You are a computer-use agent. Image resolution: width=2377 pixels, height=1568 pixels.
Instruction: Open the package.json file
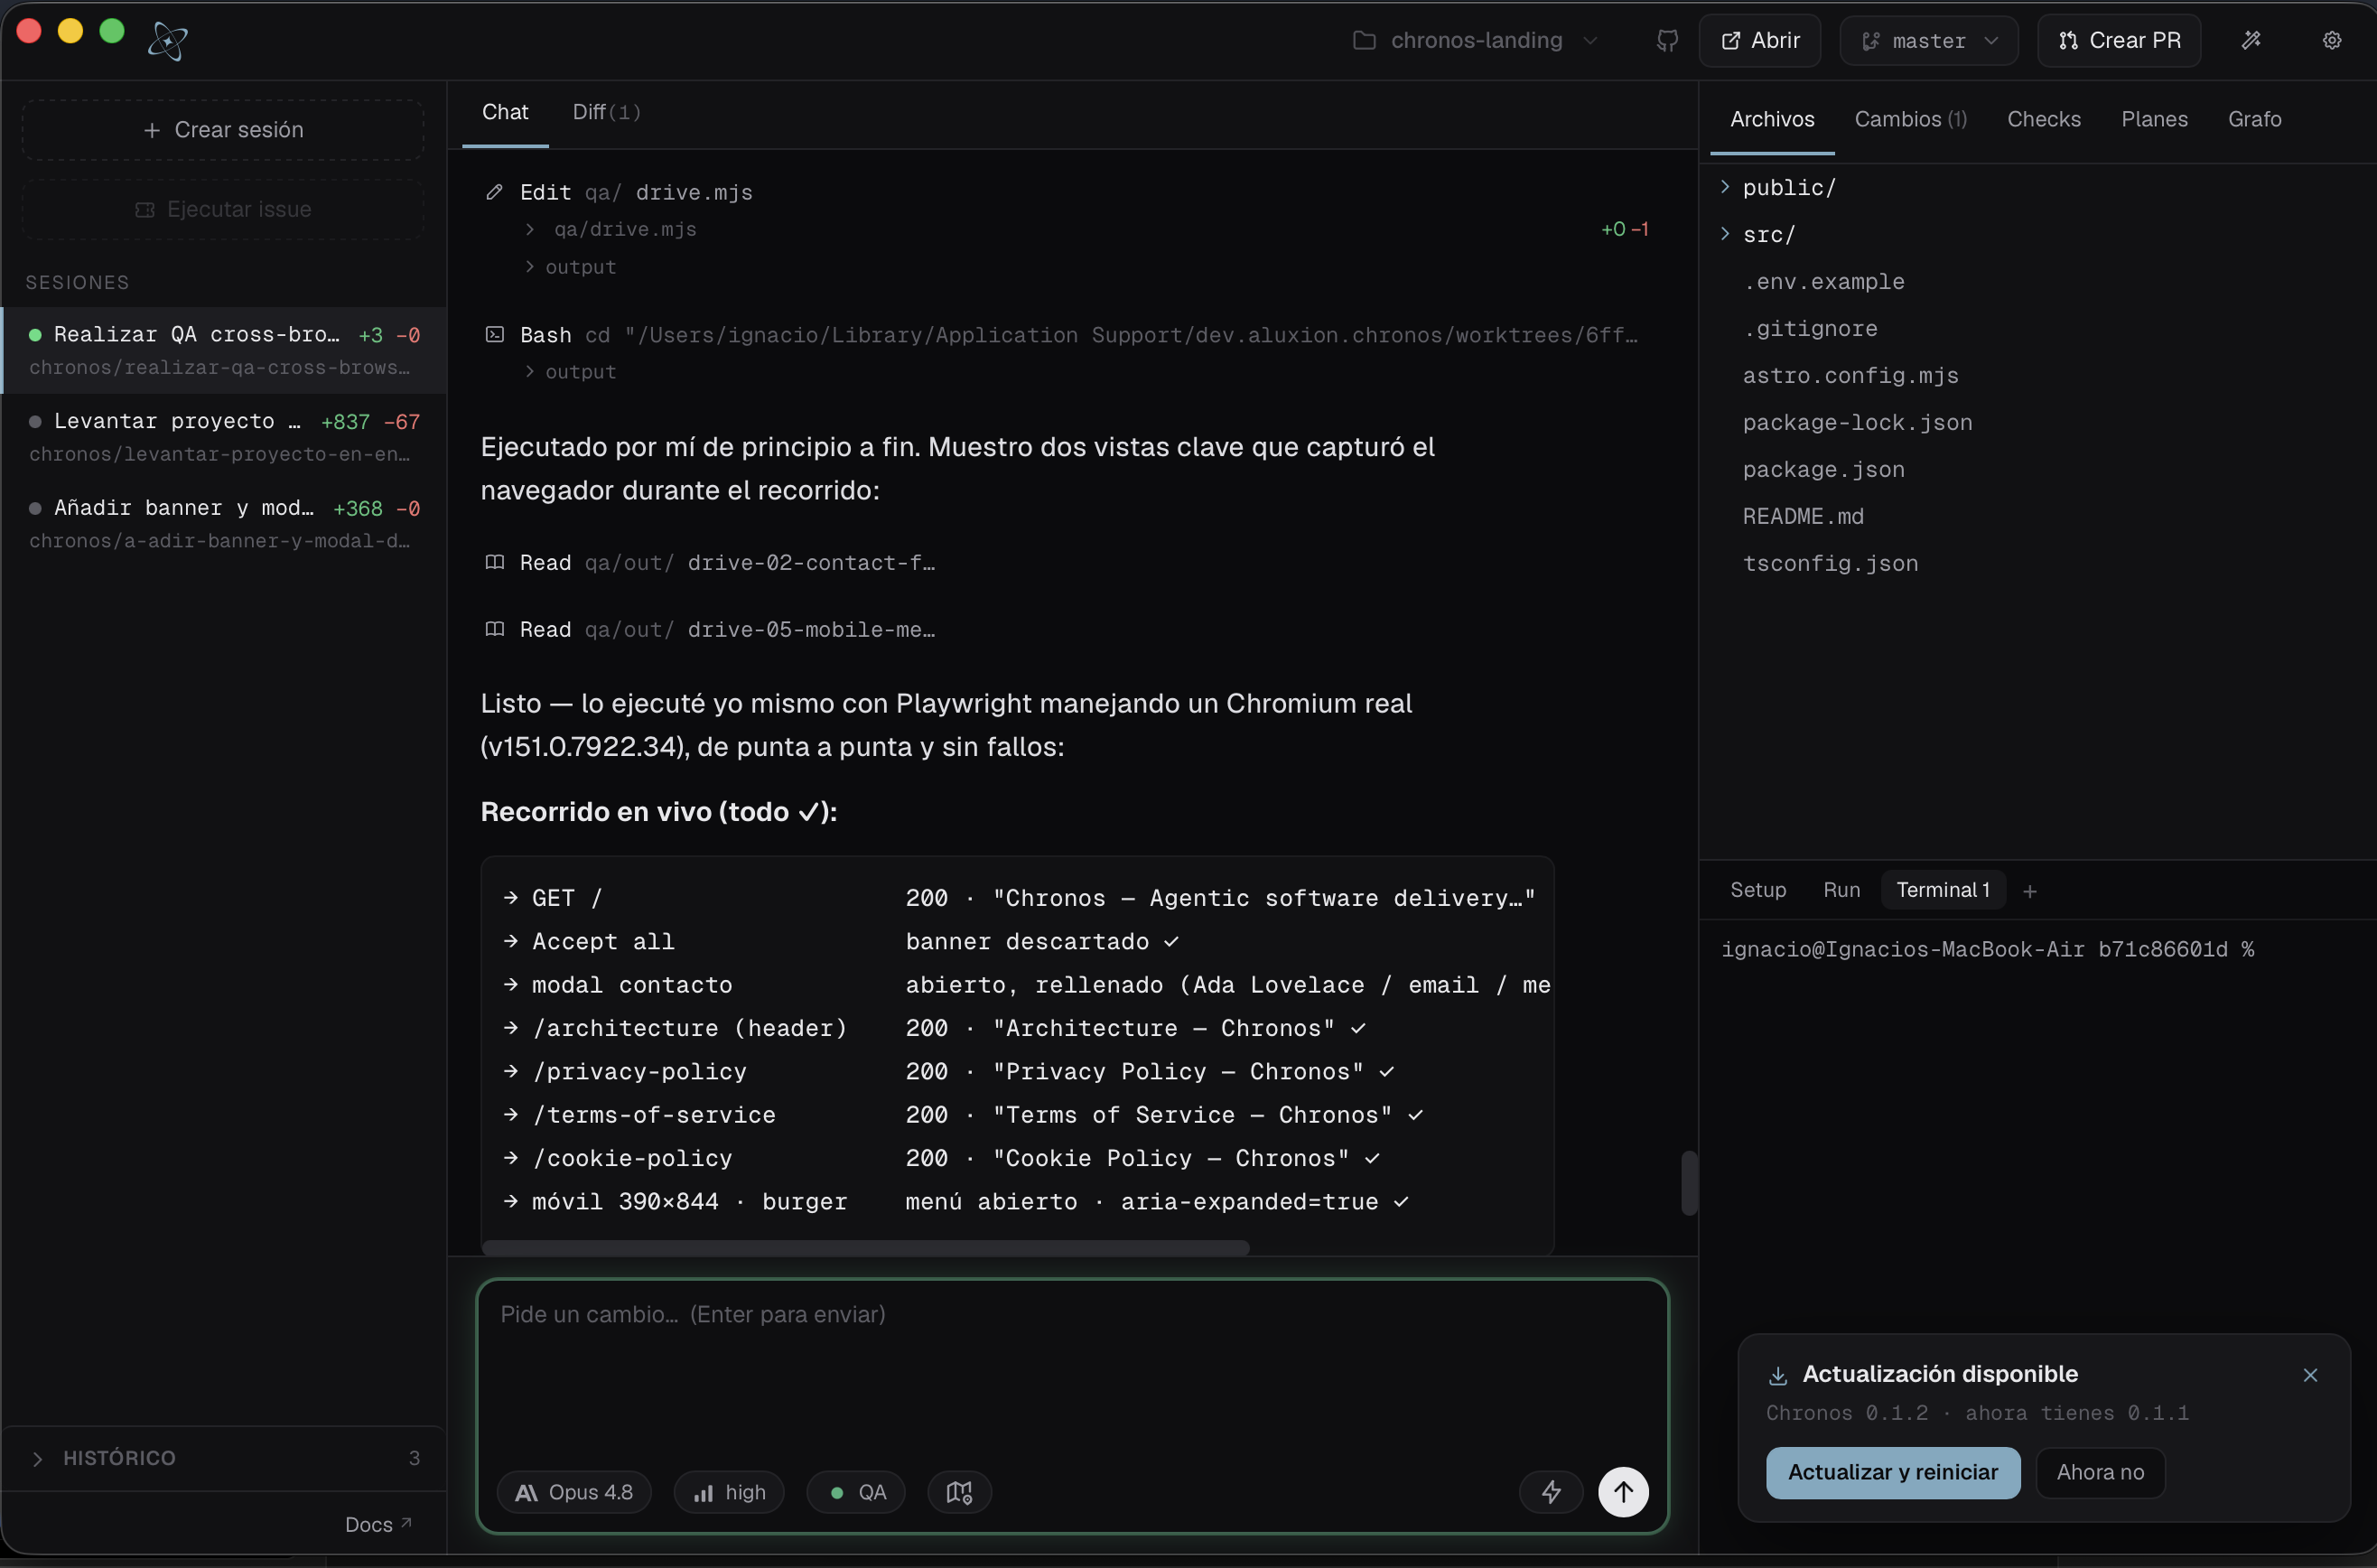point(1823,470)
